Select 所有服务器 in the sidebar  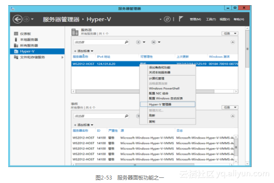click(29, 45)
